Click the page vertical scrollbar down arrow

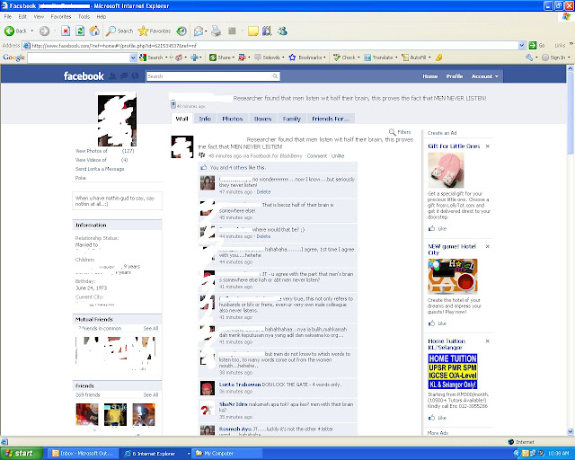click(571, 431)
